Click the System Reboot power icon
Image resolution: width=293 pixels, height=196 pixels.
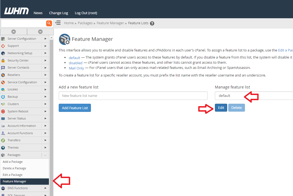point(3,111)
